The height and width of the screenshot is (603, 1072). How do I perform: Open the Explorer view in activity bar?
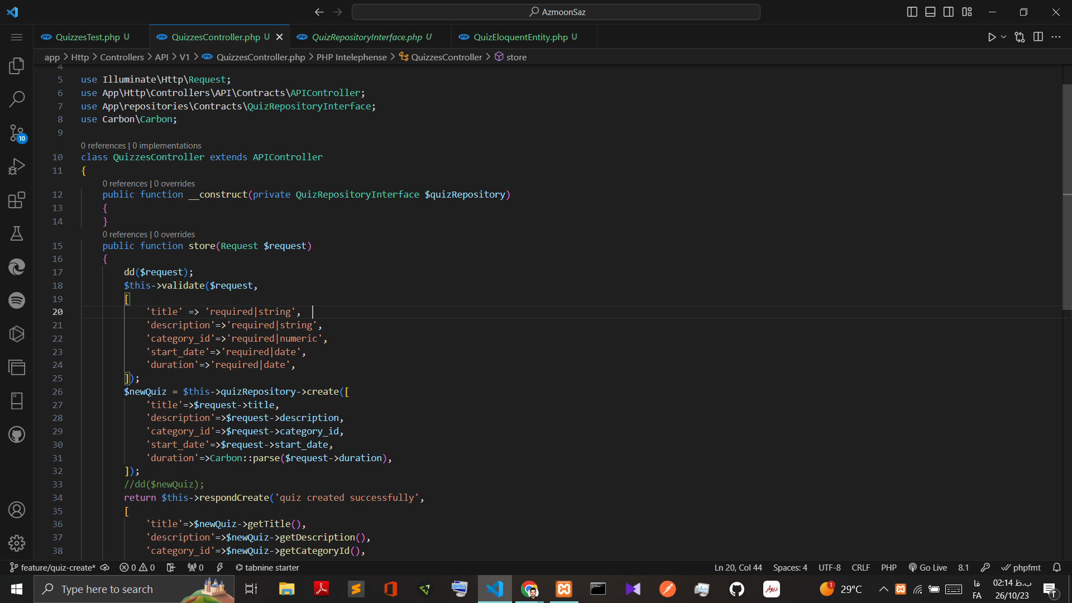[17, 66]
